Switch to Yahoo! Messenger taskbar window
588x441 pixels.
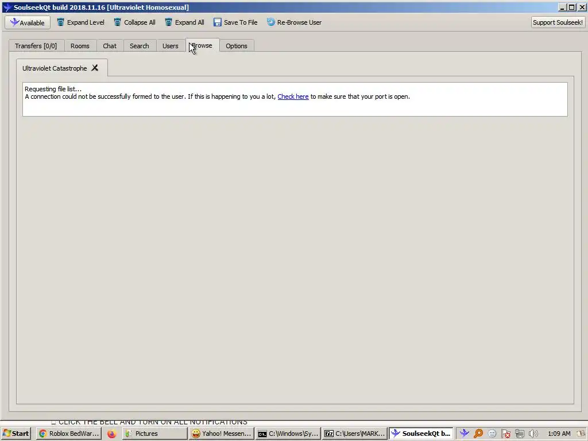[221, 434]
